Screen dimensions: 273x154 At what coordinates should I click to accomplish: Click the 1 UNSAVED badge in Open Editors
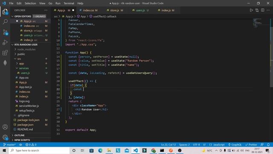coord(39,16)
